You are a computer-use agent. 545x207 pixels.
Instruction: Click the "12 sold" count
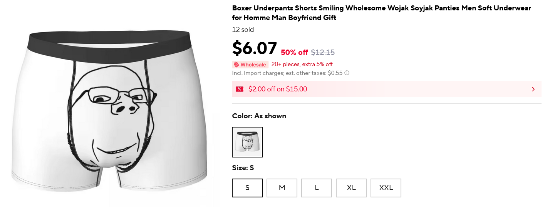click(243, 30)
